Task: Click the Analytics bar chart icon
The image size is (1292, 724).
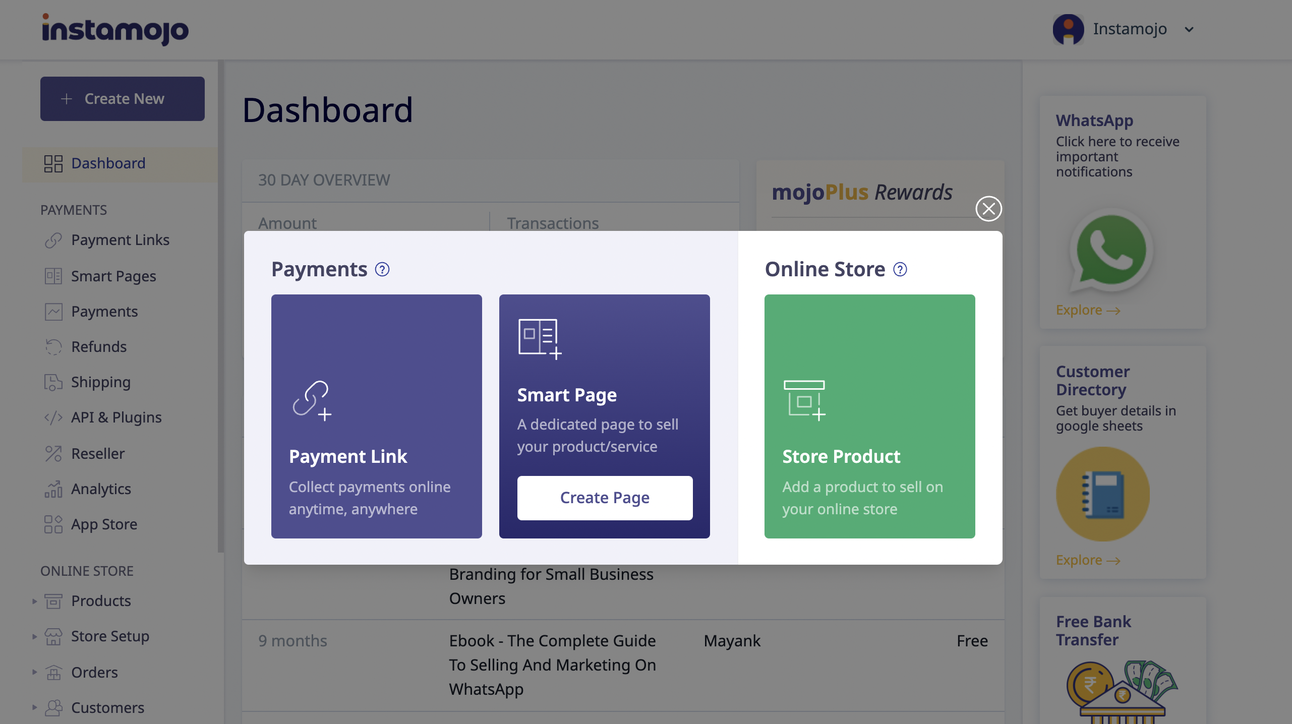Action: (x=53, y=489)
